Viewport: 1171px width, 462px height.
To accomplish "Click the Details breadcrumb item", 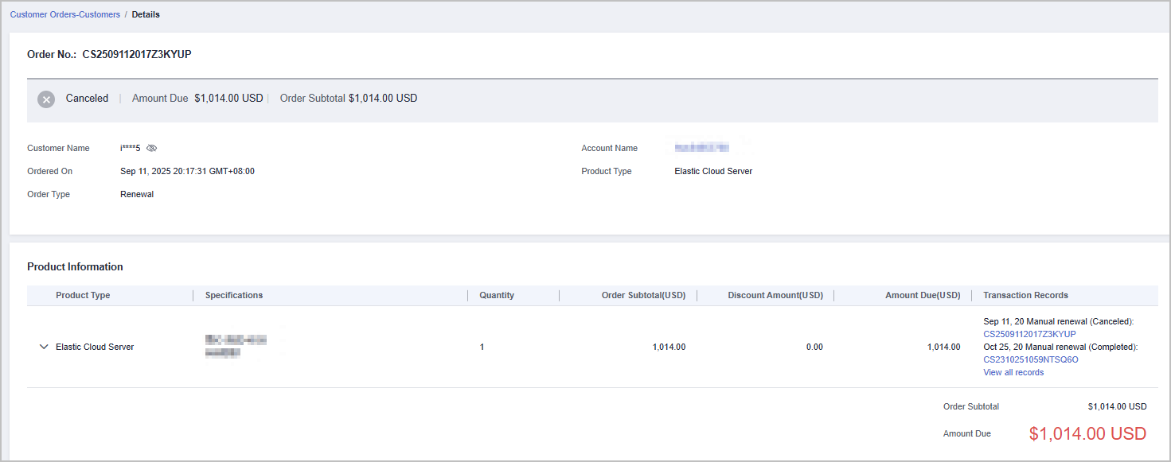I will [146, 14].
